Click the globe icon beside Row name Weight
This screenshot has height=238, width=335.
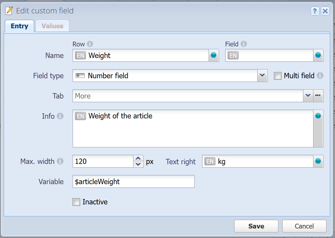(214, 55)
